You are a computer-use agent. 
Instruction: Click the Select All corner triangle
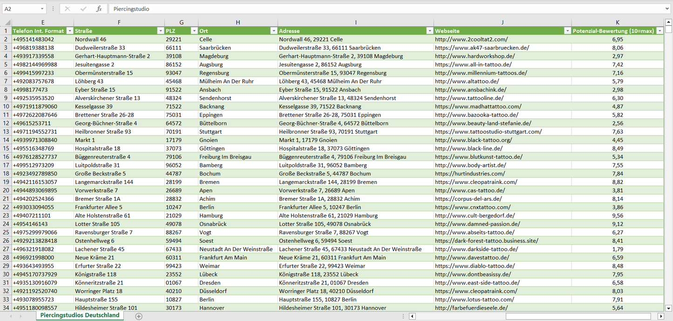(7, 22)
